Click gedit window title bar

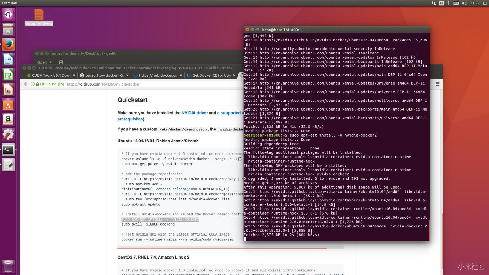point(138,53)
